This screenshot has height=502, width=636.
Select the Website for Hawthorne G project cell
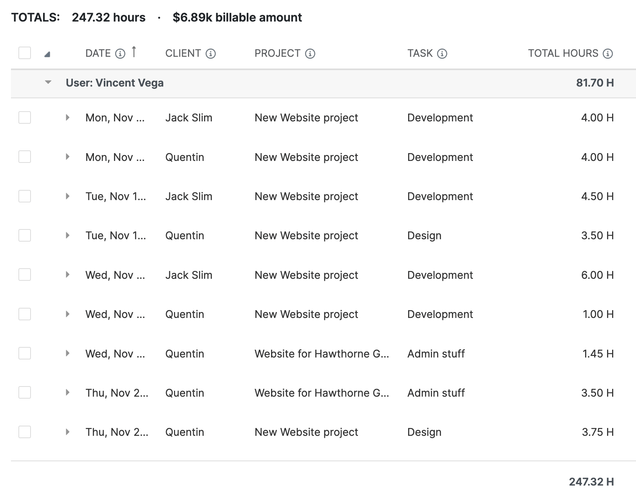coord(322,354)
